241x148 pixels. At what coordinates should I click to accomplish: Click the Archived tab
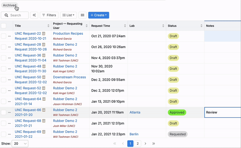click(x=9, y=5)
